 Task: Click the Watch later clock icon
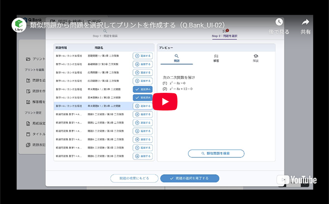coord(279,22)
